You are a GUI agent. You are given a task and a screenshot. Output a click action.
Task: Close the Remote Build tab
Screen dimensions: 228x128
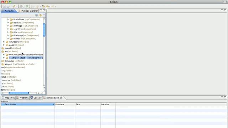coord(61,98)
